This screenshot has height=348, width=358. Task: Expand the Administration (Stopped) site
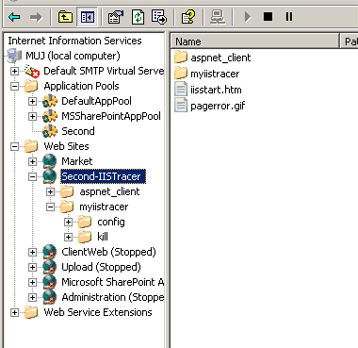coord(32,297)
